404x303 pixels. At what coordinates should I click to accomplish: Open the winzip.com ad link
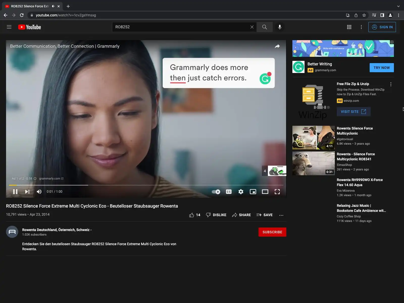click(x=351, y=101)
